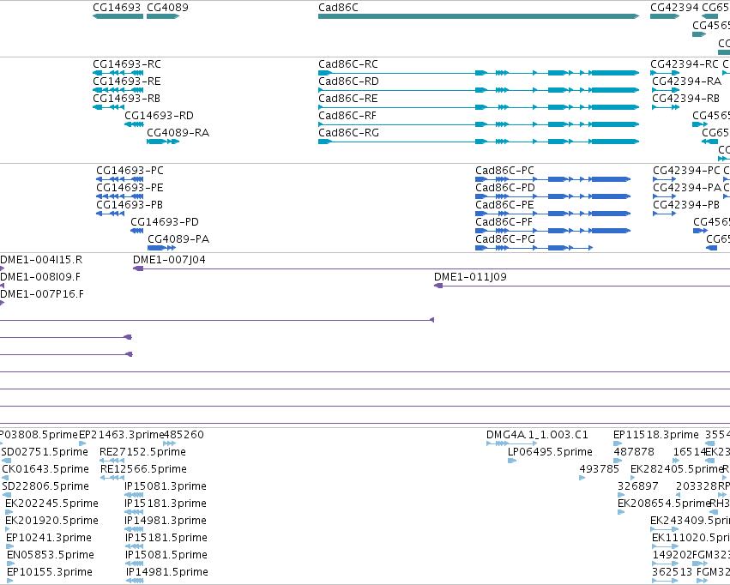Open EST label 326897
Screen dimensions: 730x585
click(x=638, y=486)
